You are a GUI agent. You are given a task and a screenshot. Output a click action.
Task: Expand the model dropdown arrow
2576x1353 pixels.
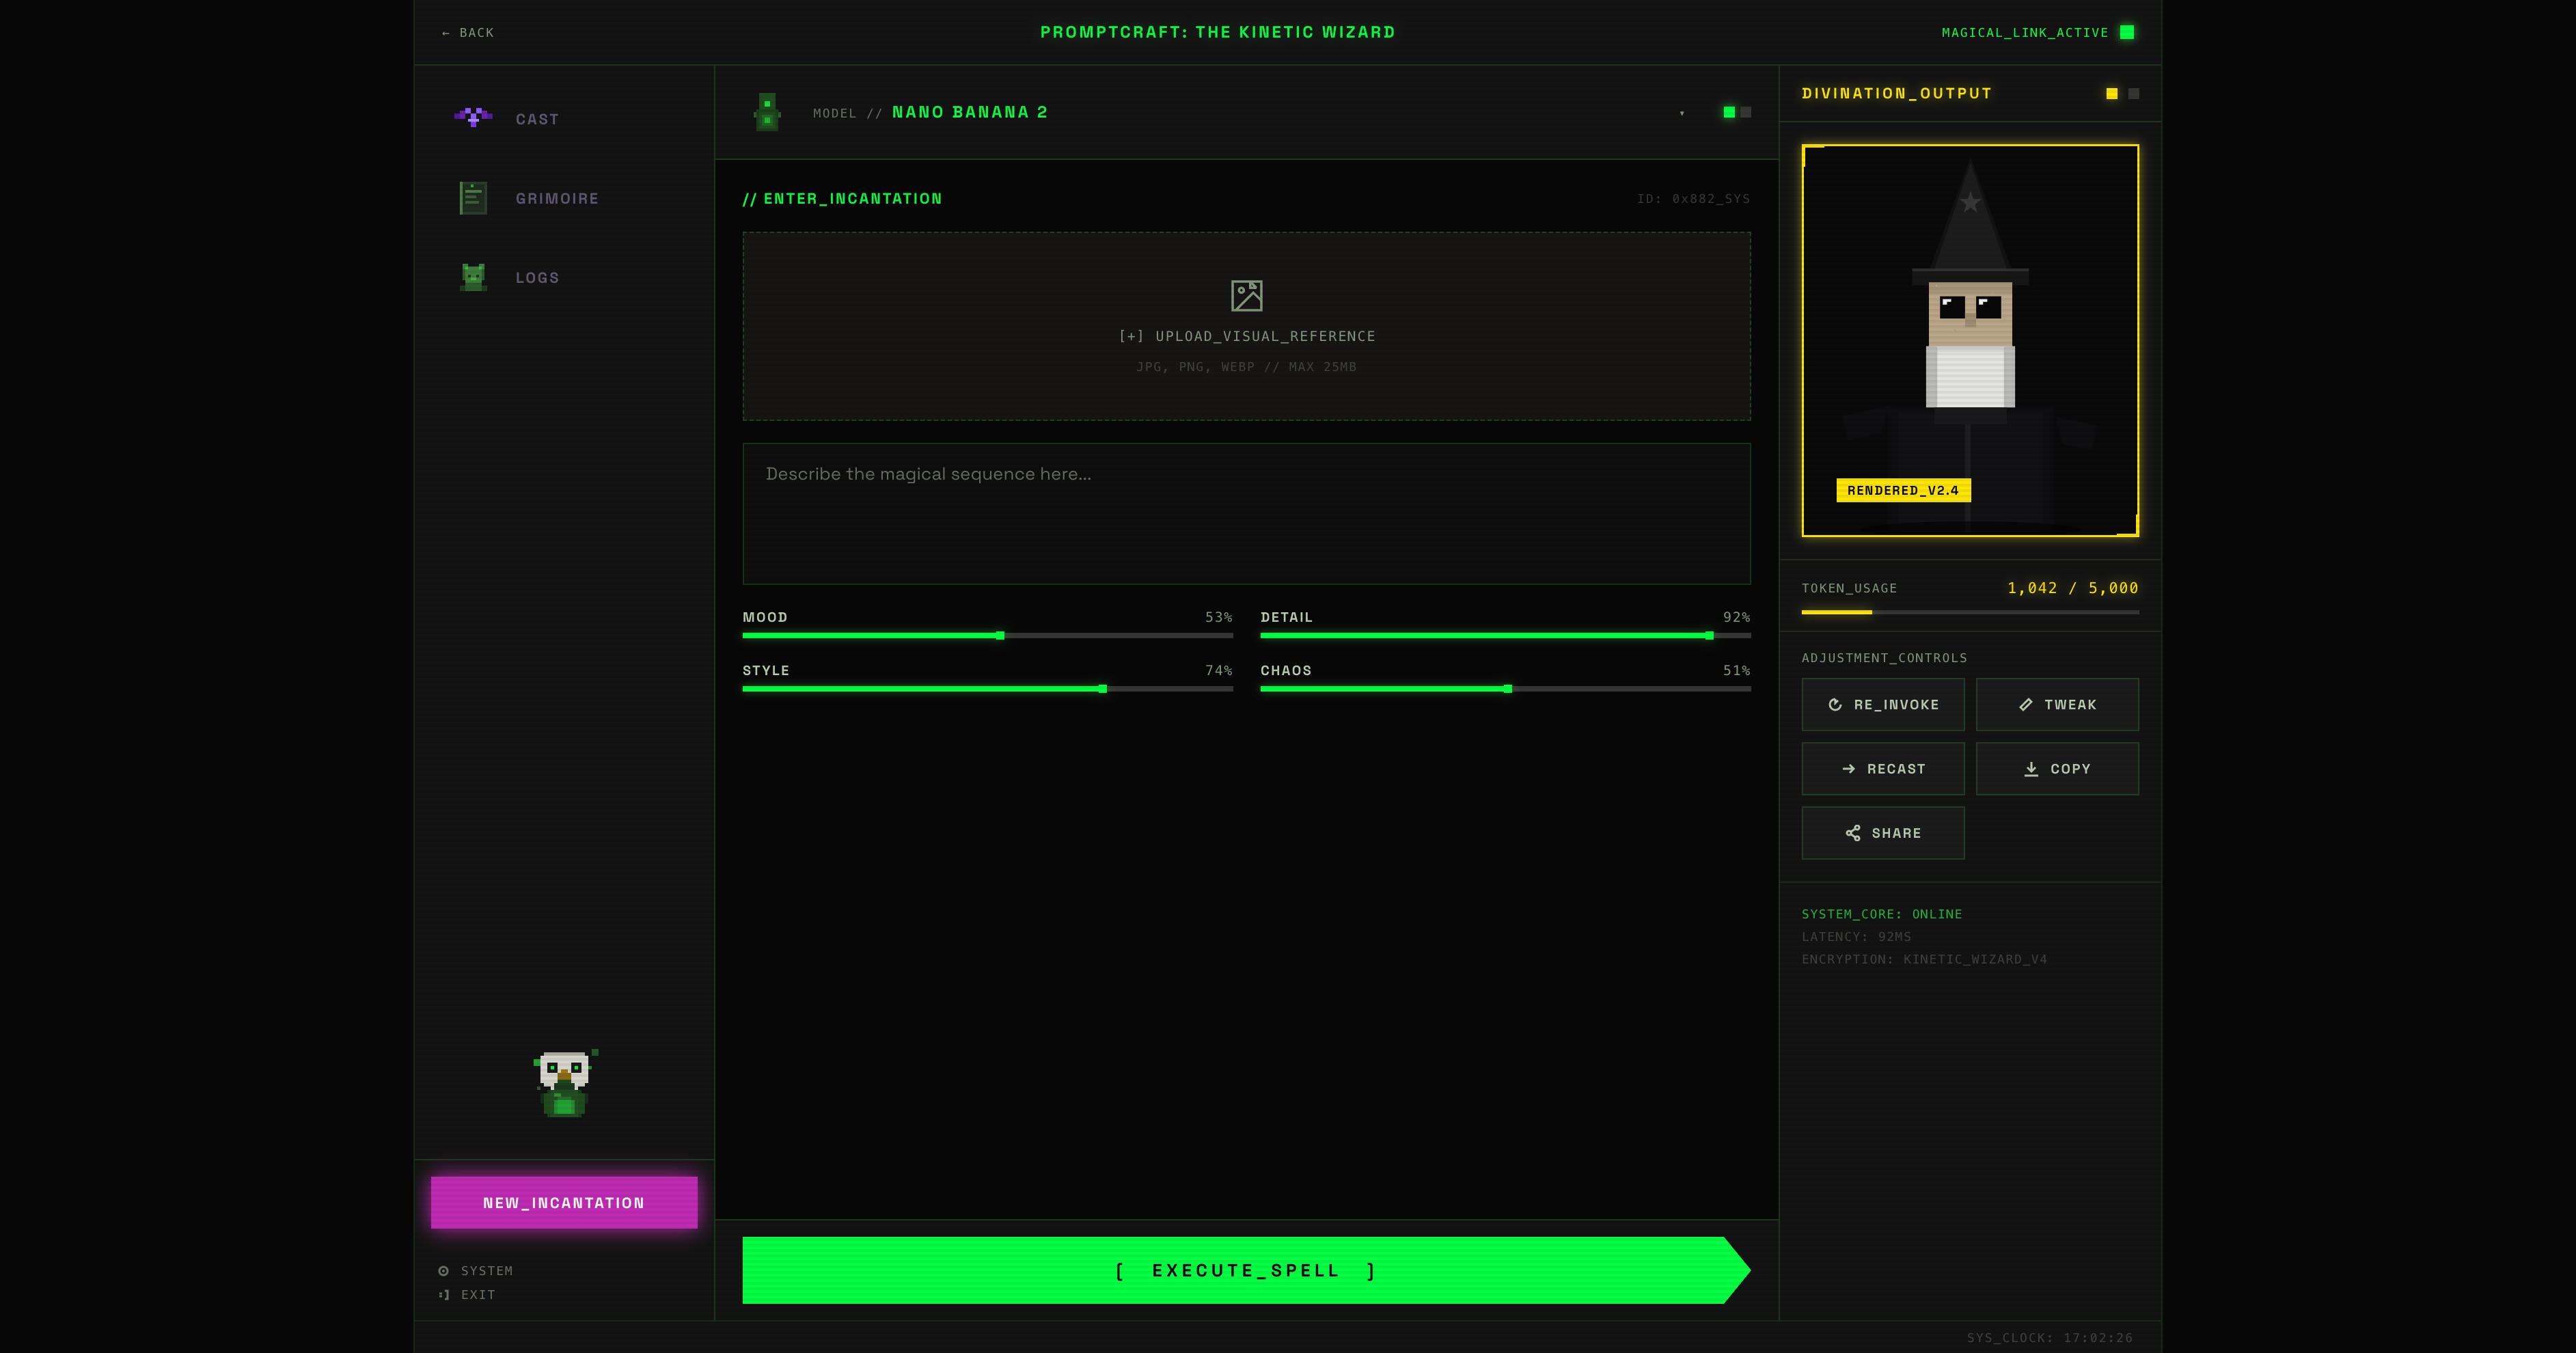[1682, 113]
